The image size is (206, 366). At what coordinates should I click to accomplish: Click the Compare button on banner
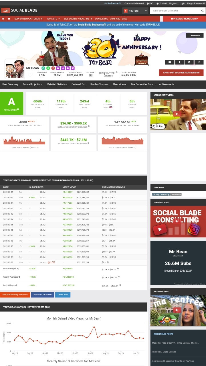pos(195,35)
